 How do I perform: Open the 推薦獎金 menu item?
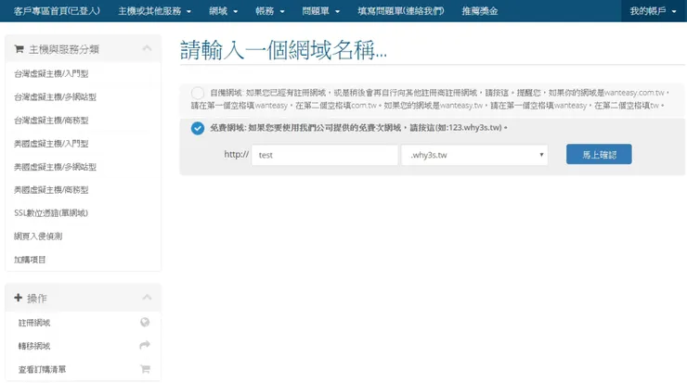[x=480, y=11]
